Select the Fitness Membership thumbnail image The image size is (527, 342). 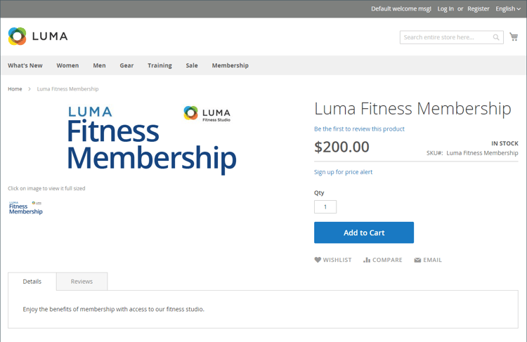tap(26, 208)
